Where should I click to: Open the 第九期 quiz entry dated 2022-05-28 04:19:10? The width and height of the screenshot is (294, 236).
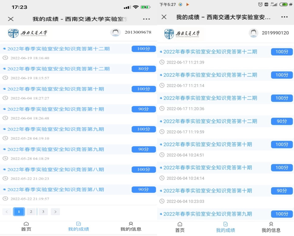(56, 129)
